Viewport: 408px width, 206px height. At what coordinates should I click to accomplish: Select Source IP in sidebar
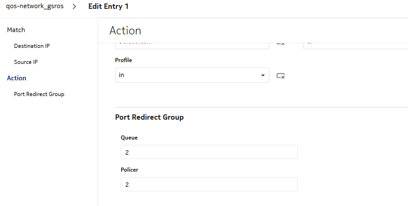pos(26,62)
